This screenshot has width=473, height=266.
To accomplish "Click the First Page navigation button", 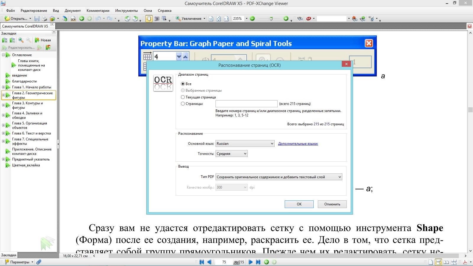I will 202,262.
